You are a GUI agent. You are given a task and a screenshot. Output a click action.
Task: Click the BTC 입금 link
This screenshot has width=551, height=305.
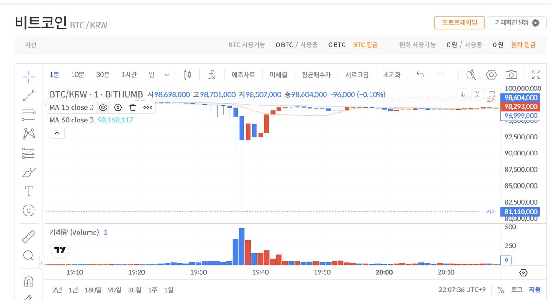pyautogui.click(x=365, y=45)
